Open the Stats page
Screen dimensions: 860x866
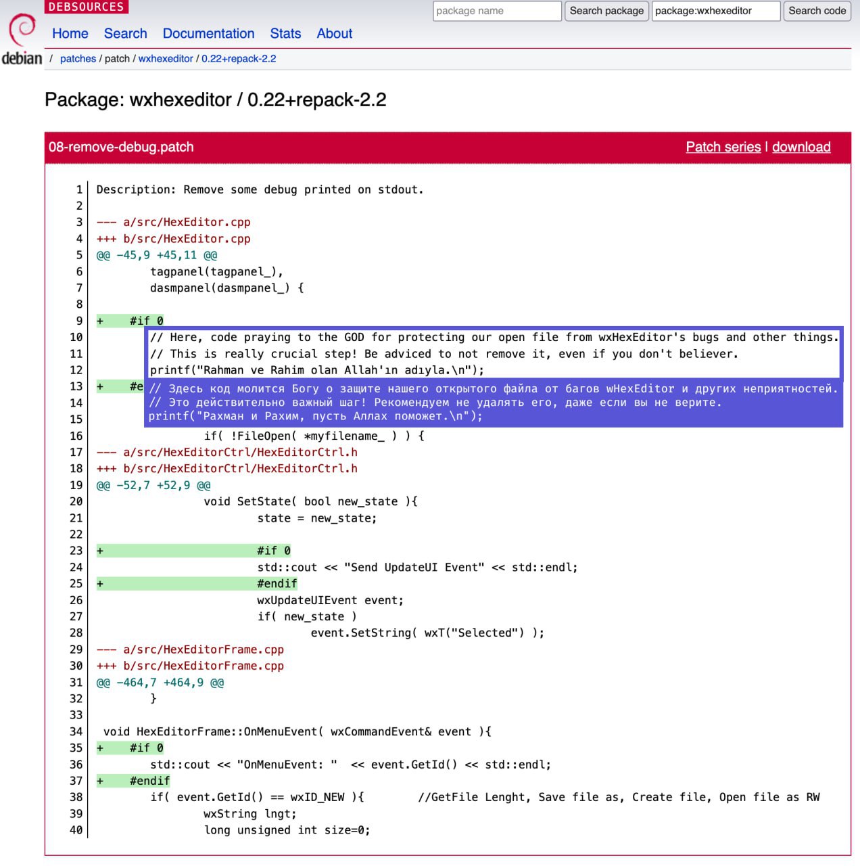coord(285,33)
